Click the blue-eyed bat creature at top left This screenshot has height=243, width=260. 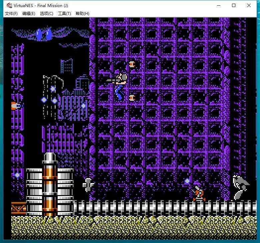tap(44, 35)
